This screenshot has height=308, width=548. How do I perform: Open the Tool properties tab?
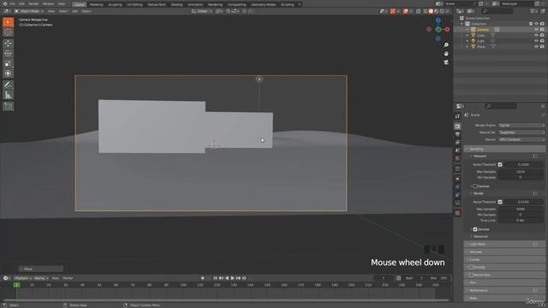(x=457, y=116)
